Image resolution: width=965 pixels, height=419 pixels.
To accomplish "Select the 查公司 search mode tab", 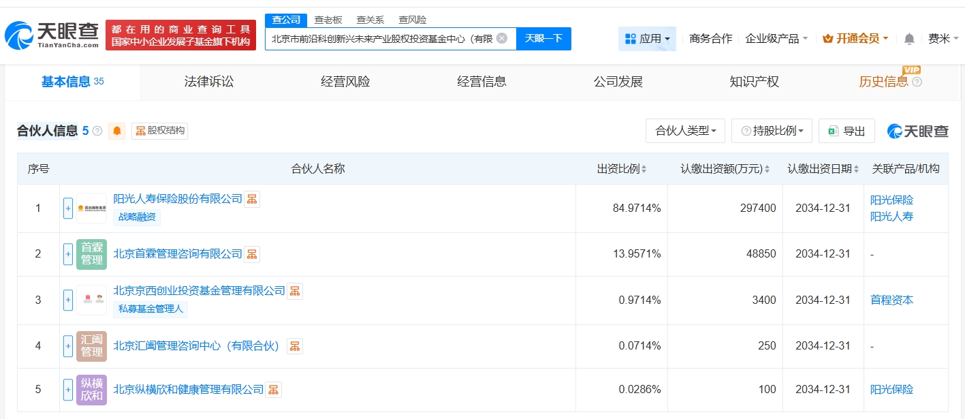I will pos(286,20).
